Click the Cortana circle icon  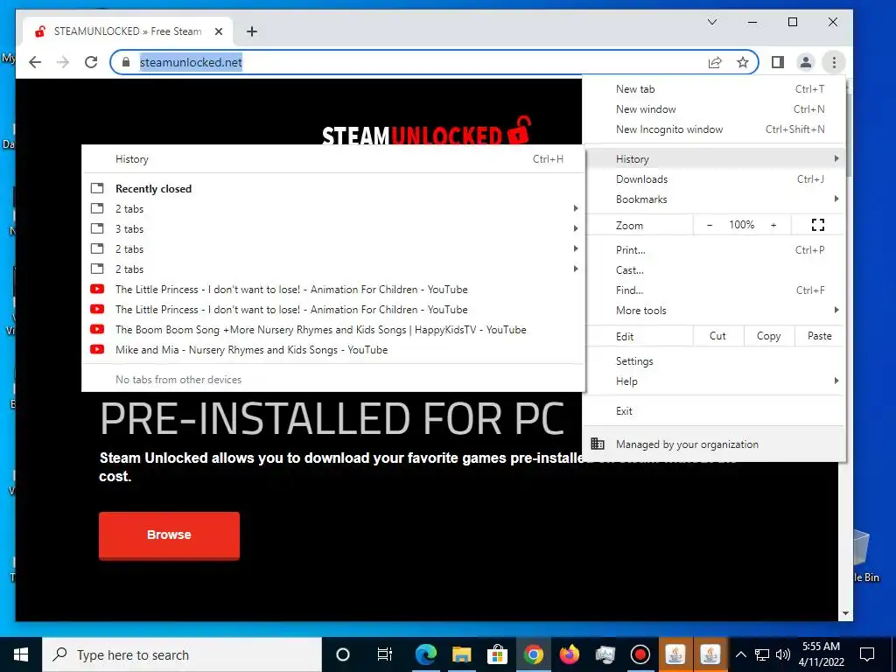(343, 654)
